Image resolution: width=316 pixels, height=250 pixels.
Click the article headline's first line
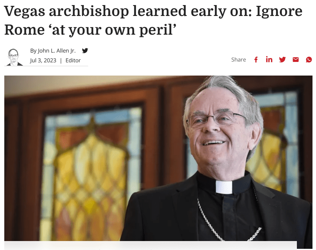(x=153, y=11)
